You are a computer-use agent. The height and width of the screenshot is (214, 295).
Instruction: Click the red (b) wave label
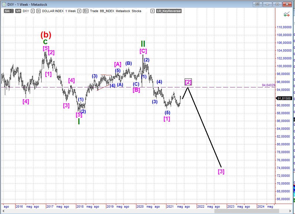46,35
